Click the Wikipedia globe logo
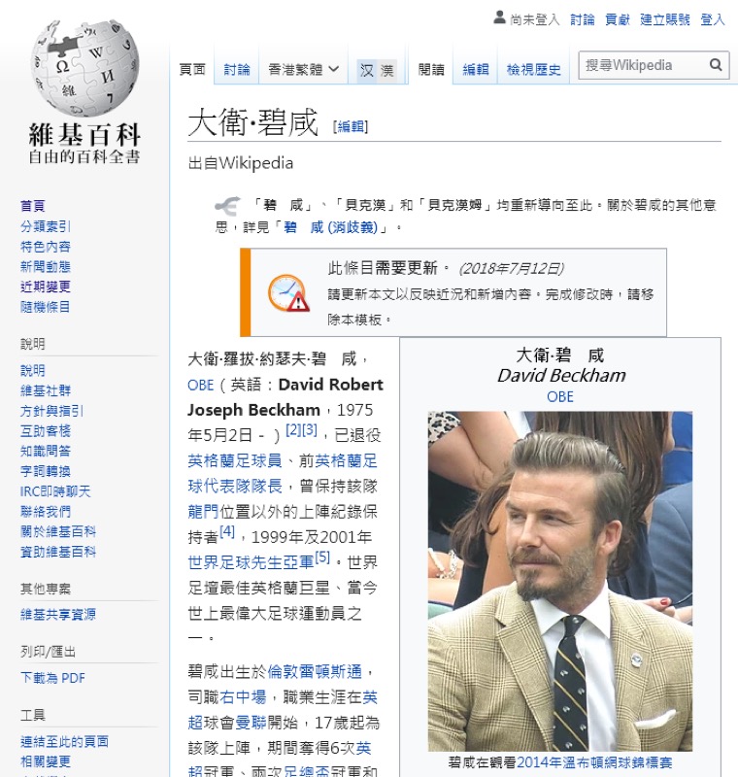This screenshot has height=777, width=738. coord(84,67)
